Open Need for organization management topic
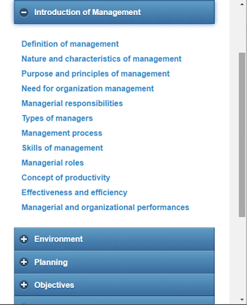247x305 pixels. tap(88, 89)
